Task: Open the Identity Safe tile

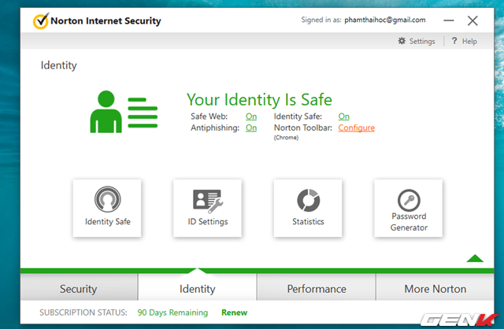Action: [107, 209]
